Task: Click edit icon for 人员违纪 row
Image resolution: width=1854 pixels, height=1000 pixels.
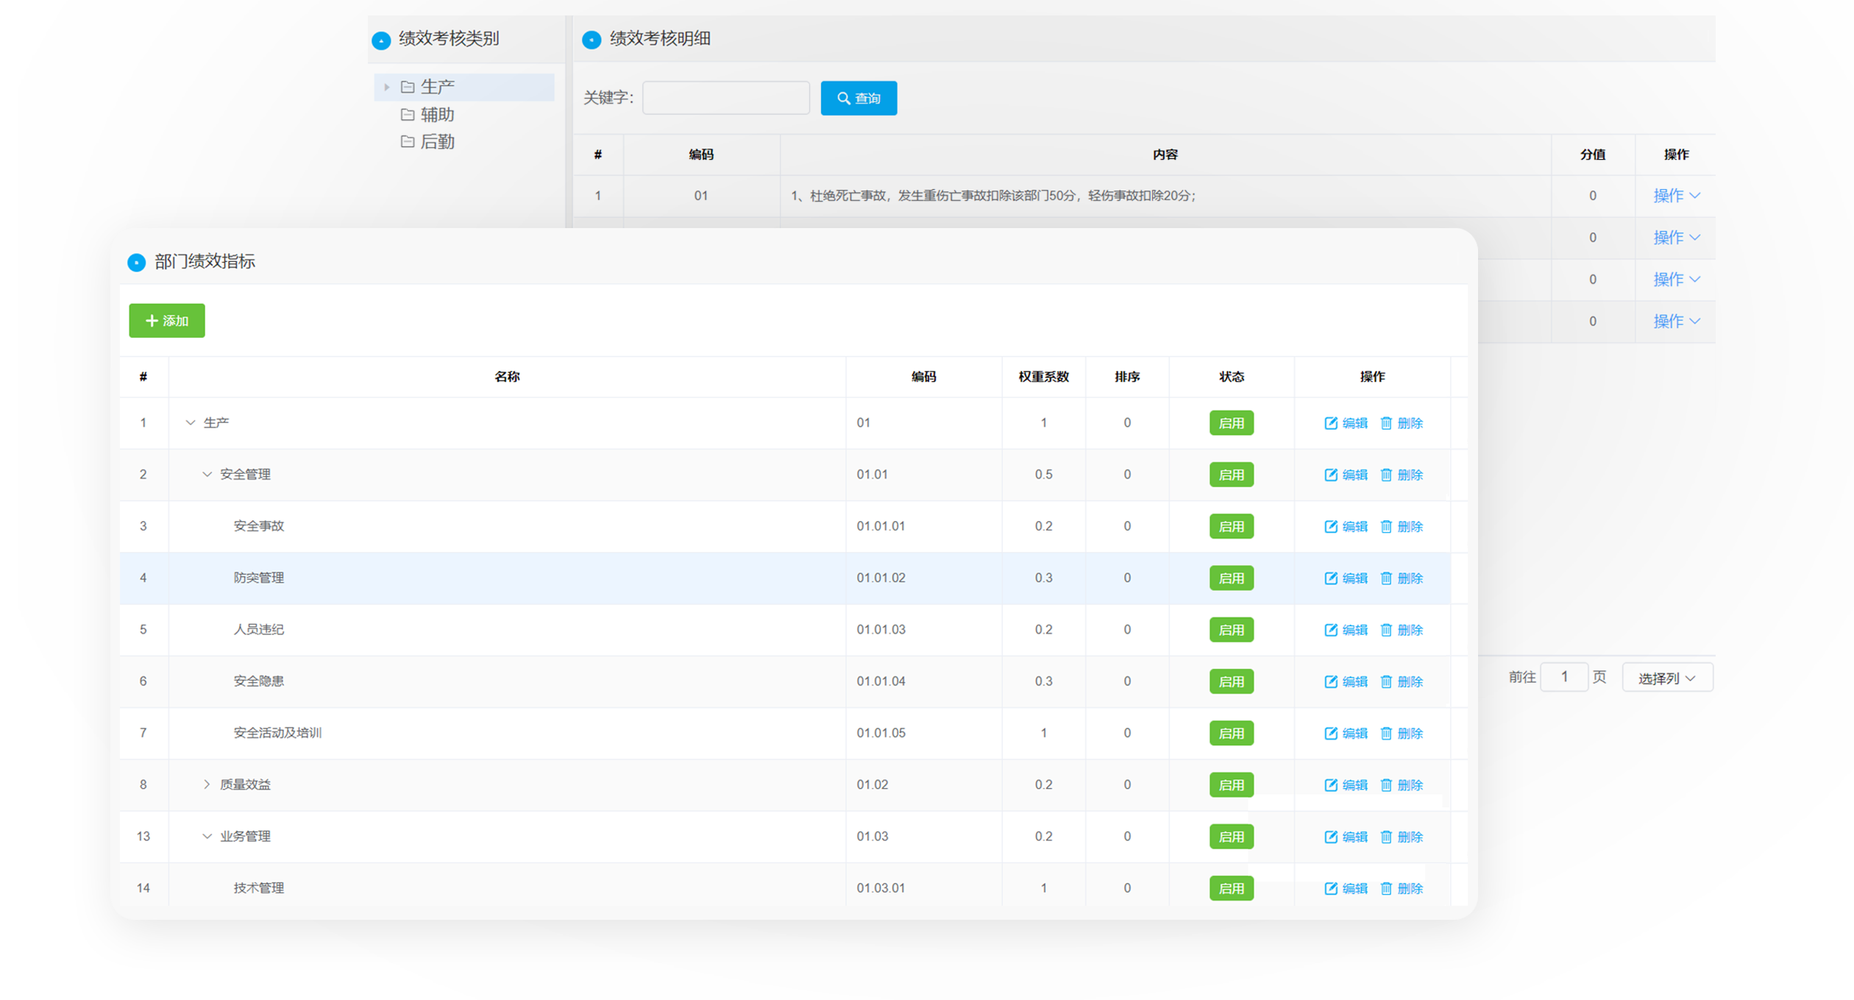Action: tap(1330, 630)
